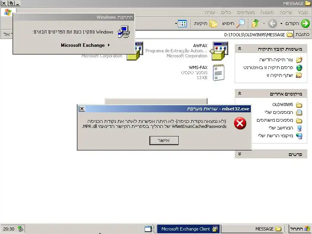Image resolution: width=312 pixels, height=234 pixels.
Task: Click the AWFAX file name text
Action: click(200, 46)
